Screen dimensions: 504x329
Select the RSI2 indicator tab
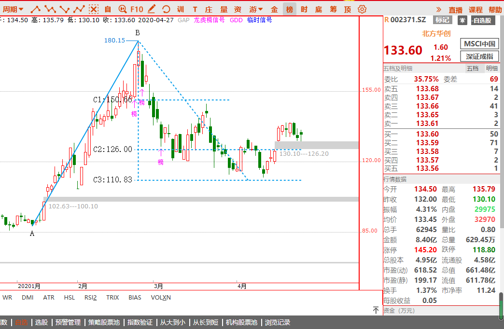click(91, 298)
